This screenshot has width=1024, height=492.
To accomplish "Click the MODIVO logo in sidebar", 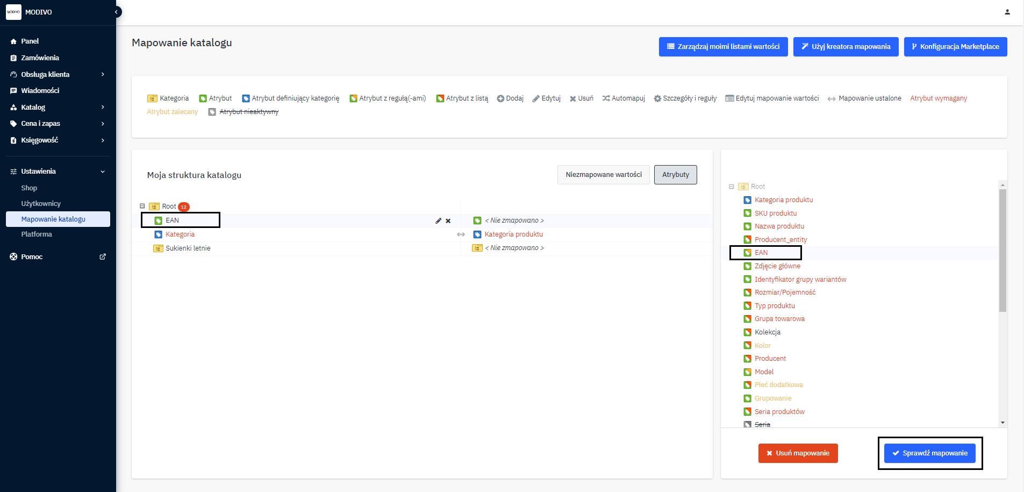I will (x=13, y=12).
